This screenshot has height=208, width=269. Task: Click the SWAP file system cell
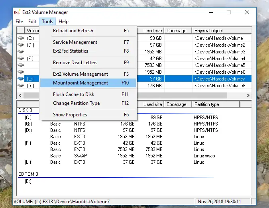pos(81,156)
